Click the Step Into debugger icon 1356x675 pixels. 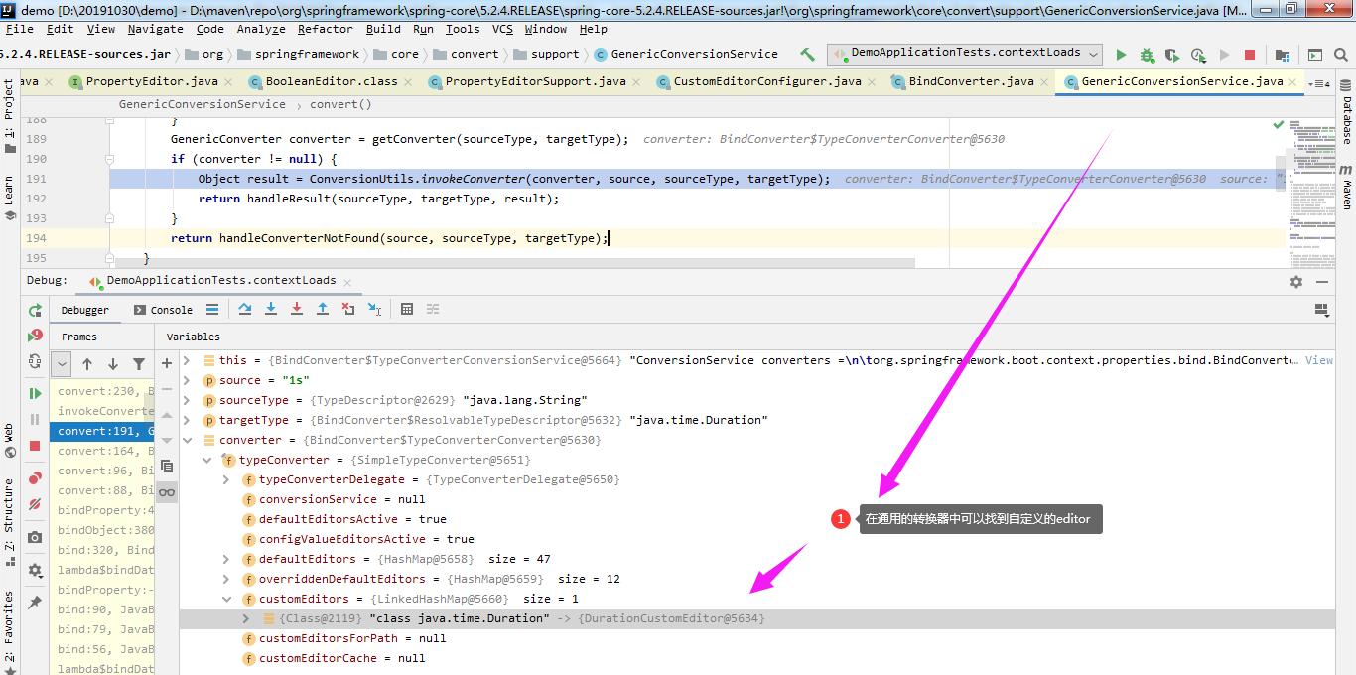coord(271,310)
